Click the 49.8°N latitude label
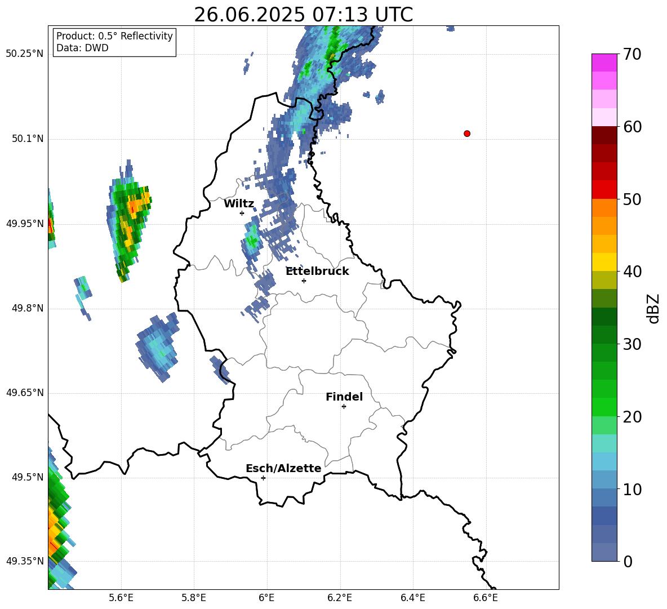 point(28,308)
